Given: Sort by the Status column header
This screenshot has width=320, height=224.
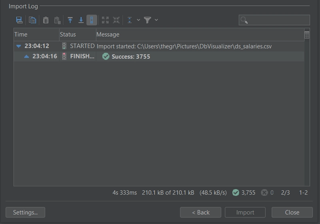Looking at the screenshot, I should point(78,34).
